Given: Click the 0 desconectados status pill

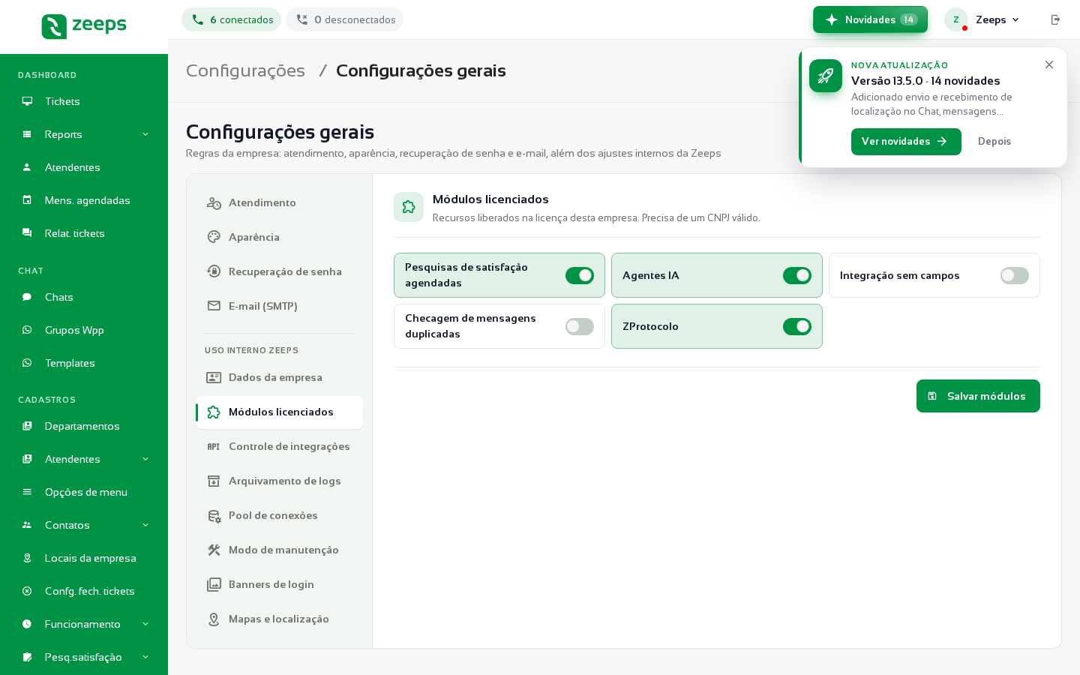Looking at the screenshot, I should click(x=344, y=19).
